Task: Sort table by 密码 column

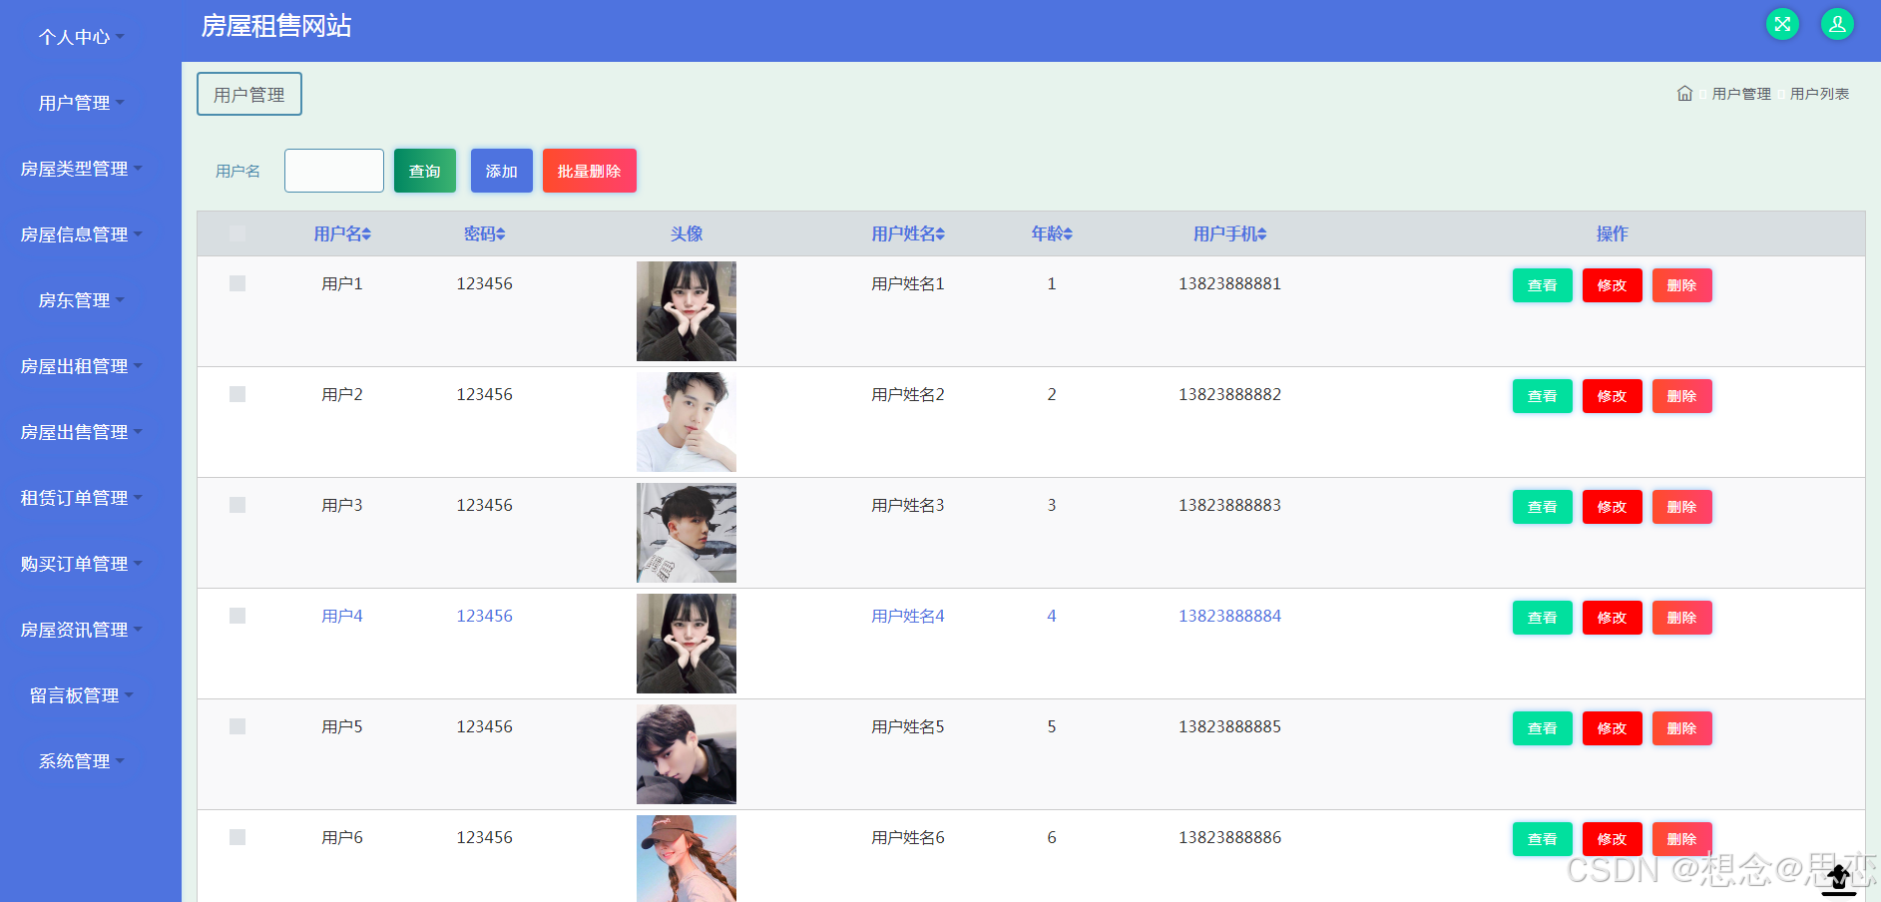Action: pos(485,233)
